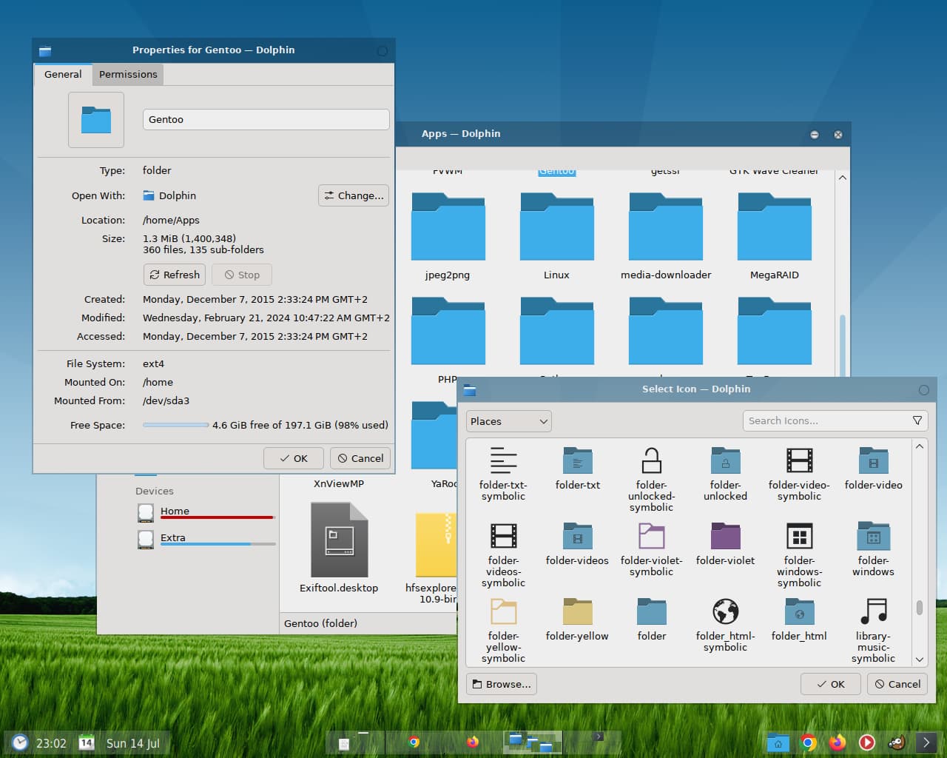Click the Apps window vertical scrollbar handle
This screenshot has width=947, height=758.
tap(843, 346)
